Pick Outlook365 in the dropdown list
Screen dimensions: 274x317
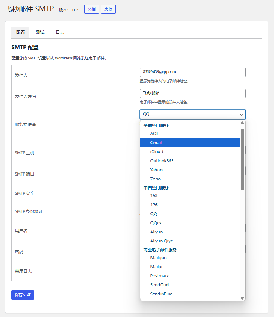pyautogui.click(x=190, y=161)
